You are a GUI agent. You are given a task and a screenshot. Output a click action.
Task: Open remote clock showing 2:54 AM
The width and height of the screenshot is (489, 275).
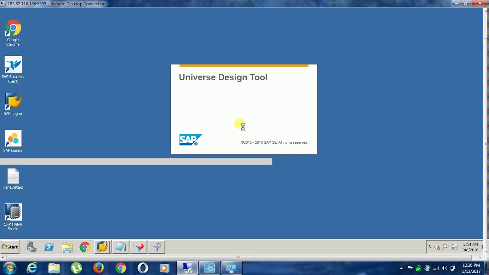[x=470, y=247]
